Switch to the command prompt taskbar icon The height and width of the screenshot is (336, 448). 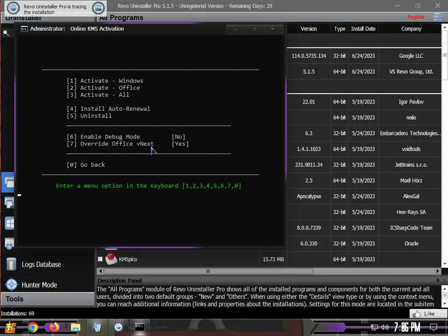click(140, 327)
